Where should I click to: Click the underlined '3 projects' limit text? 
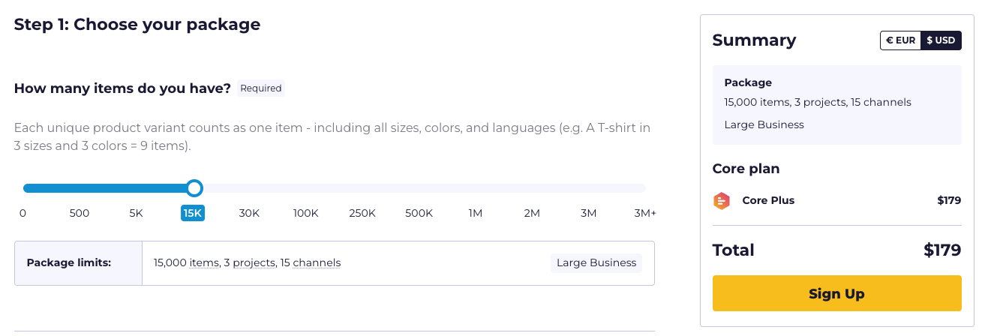(x=249, y=262)
